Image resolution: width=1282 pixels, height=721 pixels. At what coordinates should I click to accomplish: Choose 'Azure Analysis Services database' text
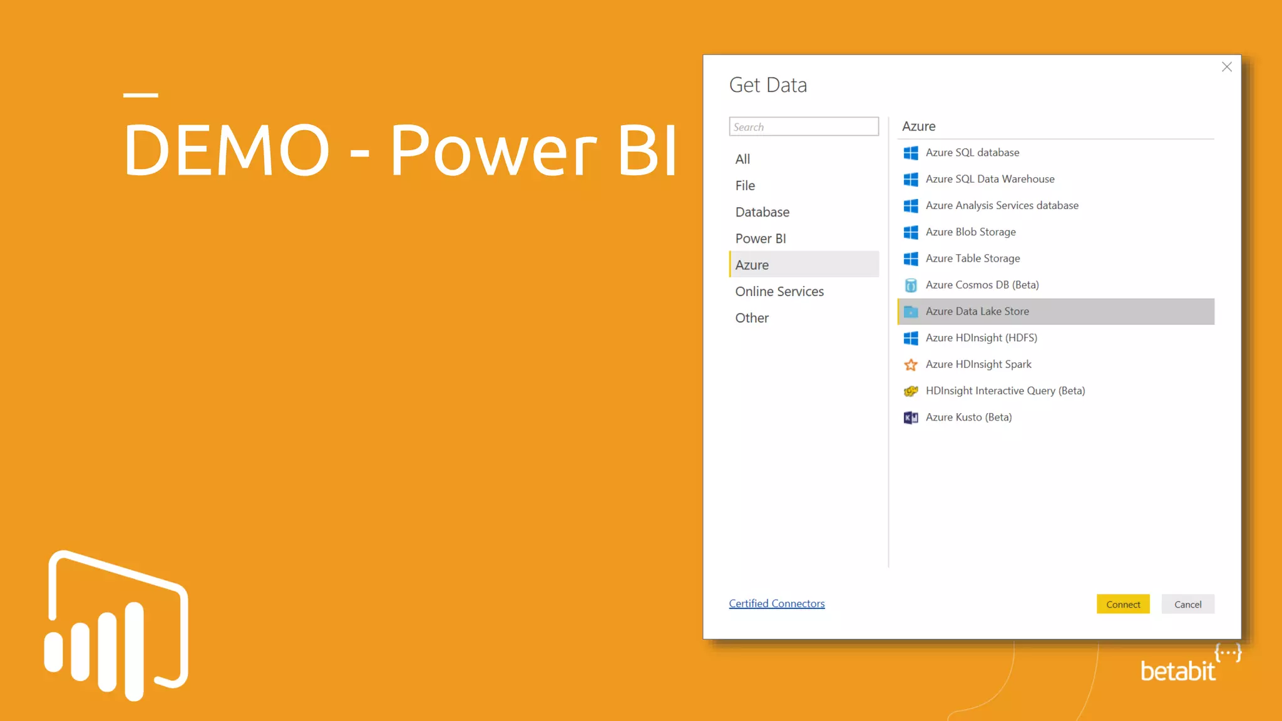pos(1002,205)
